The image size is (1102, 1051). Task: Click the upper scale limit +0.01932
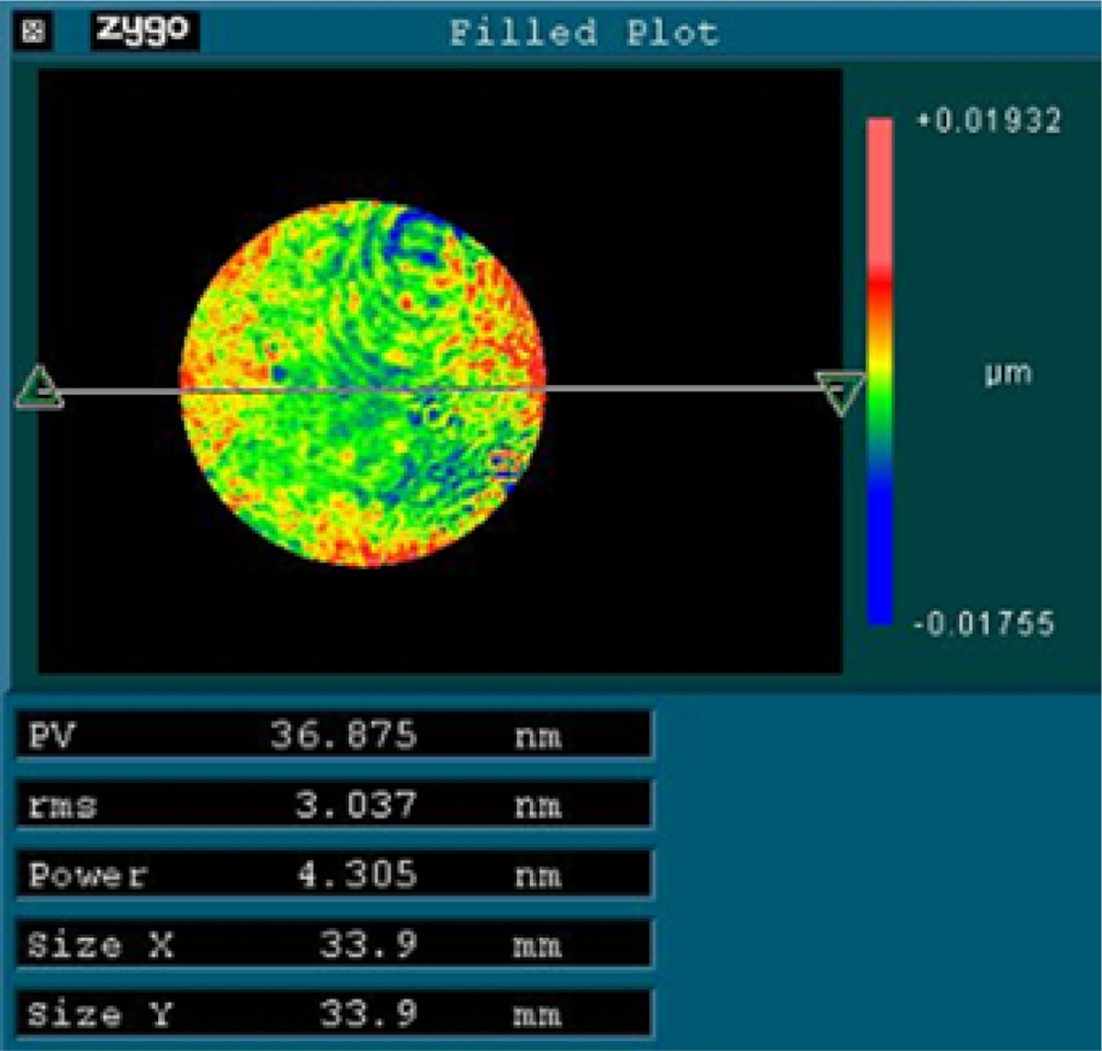(990, 120)
